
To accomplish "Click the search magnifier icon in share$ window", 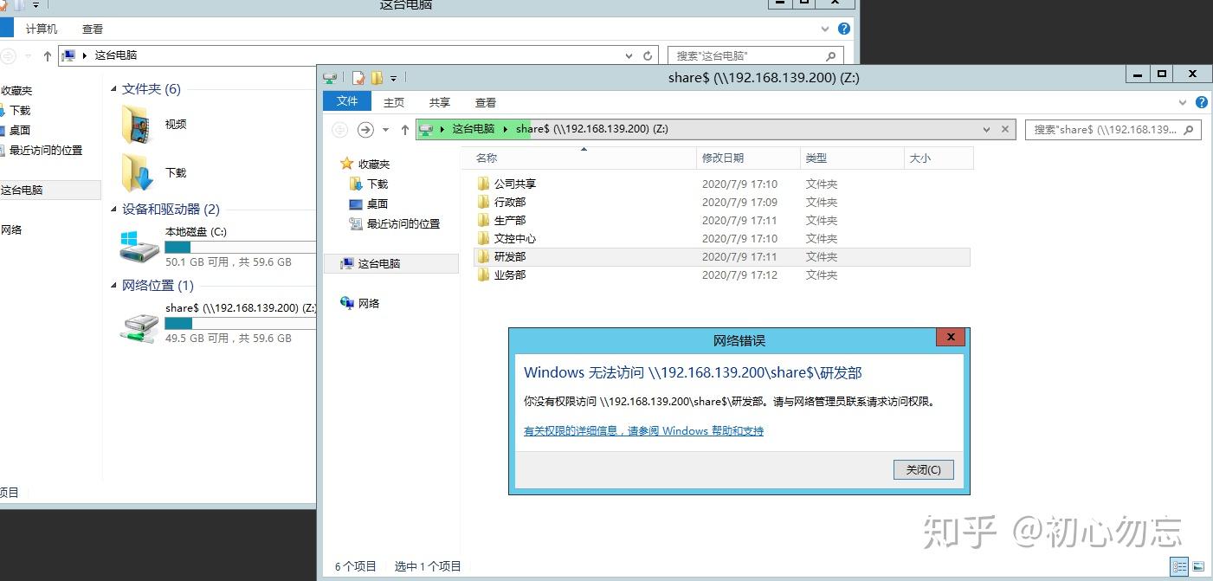I will coord(1190,130).
